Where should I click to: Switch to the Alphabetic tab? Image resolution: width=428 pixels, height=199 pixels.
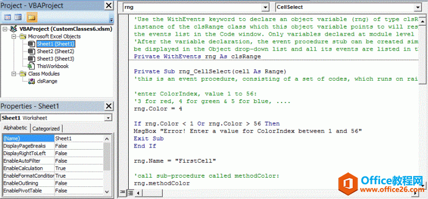15,128
